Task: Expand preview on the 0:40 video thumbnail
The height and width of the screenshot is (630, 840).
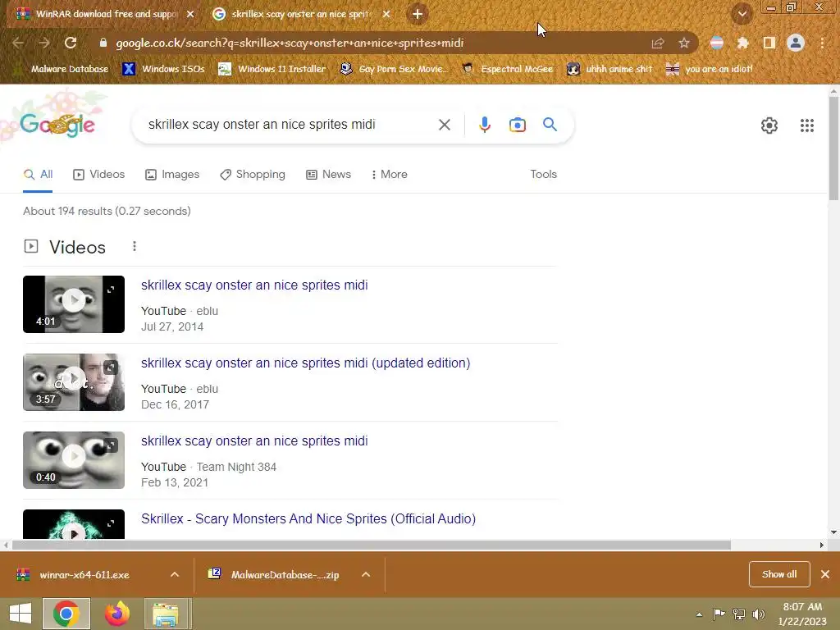Action: pyautogui.click(x=111, y=445)
